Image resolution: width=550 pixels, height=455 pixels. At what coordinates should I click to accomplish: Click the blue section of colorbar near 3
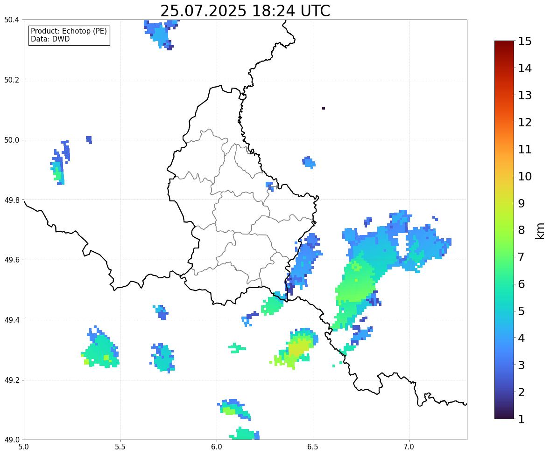[504, 365]
